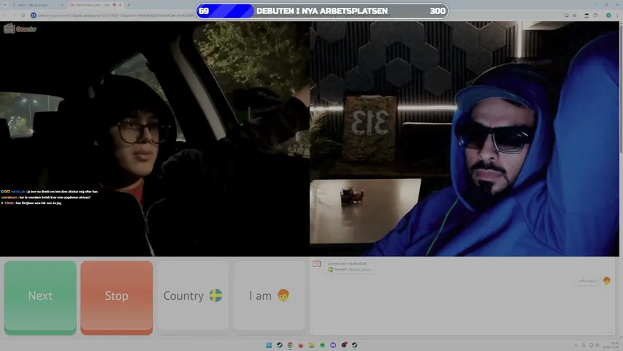Open Chrome three-dot menu

pos(617,15)
